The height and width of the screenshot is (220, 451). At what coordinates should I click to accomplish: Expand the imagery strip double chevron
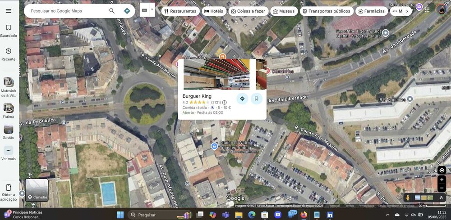[441, 198]
